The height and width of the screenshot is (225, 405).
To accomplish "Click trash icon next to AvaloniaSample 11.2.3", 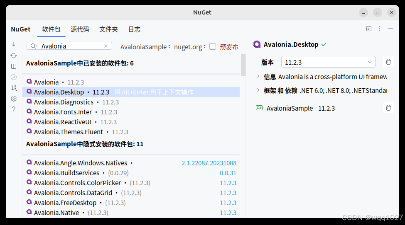I will point(388,108).
